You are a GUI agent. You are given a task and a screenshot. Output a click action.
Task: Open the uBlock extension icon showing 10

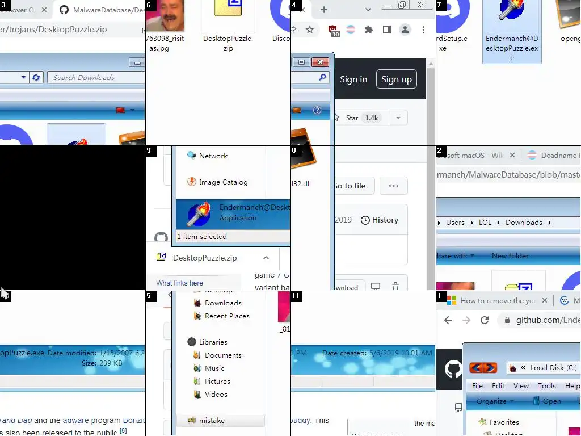tap(333, 31)
